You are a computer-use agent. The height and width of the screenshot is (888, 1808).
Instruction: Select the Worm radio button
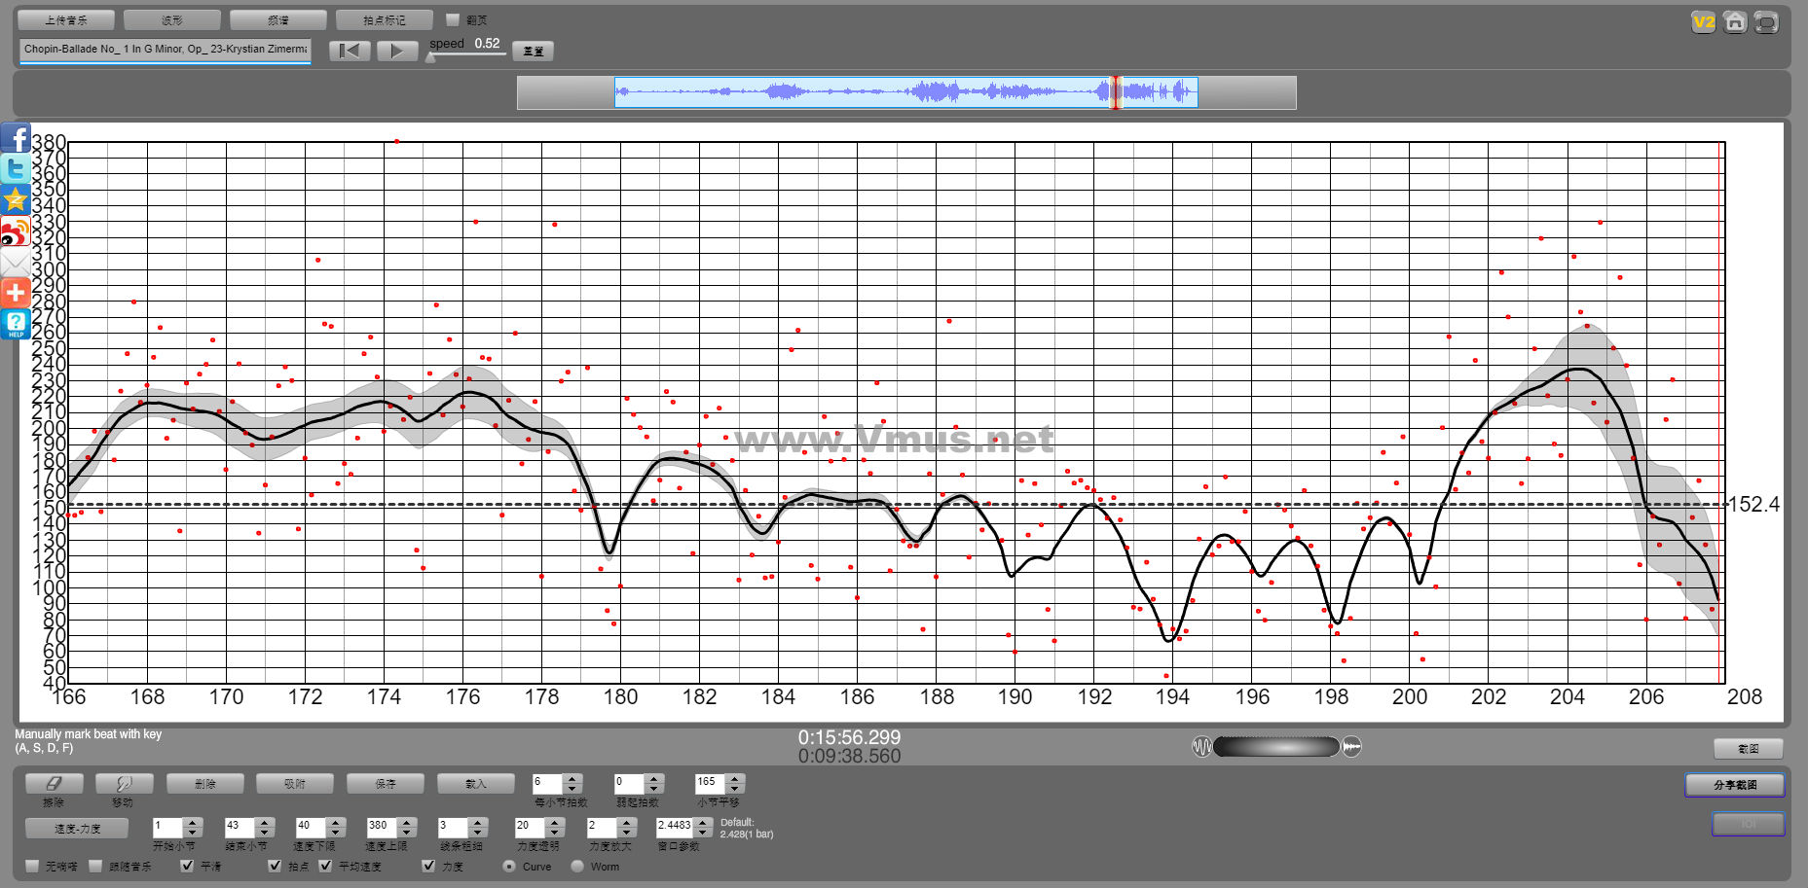(578, 866)
